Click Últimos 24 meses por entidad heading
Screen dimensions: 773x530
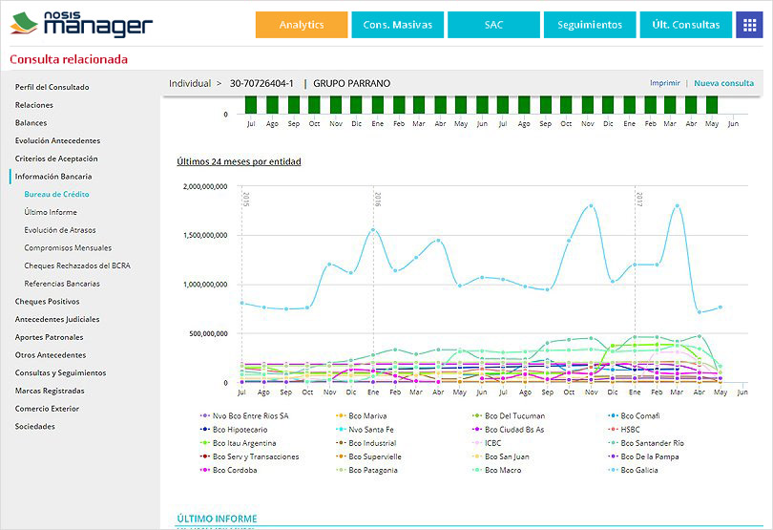click(x=239, y=161)
